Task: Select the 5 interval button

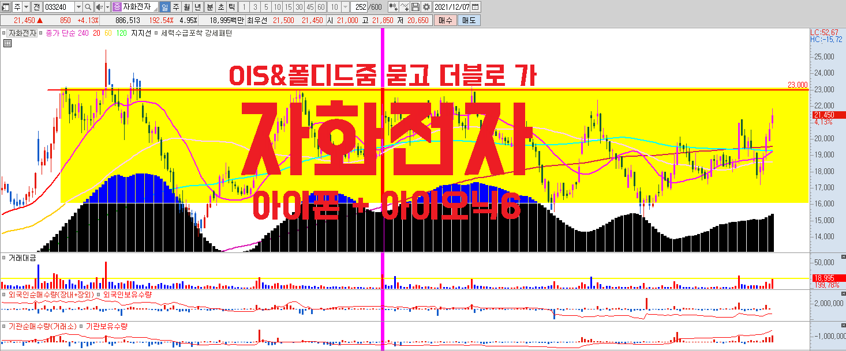Action: (x=266, y=7)
